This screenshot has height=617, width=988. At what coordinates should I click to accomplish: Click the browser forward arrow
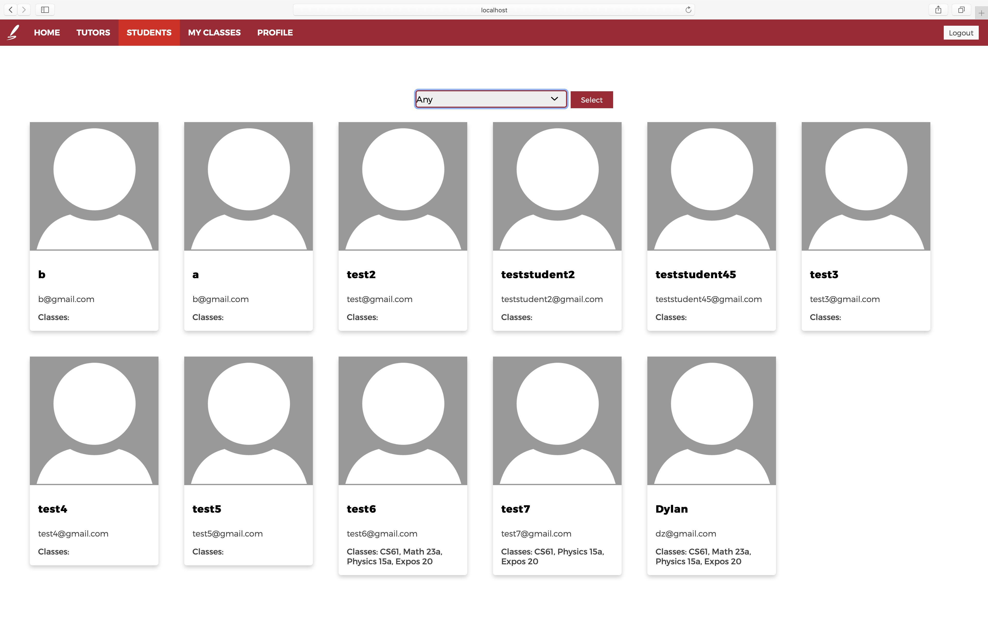[x=24, y=10]
